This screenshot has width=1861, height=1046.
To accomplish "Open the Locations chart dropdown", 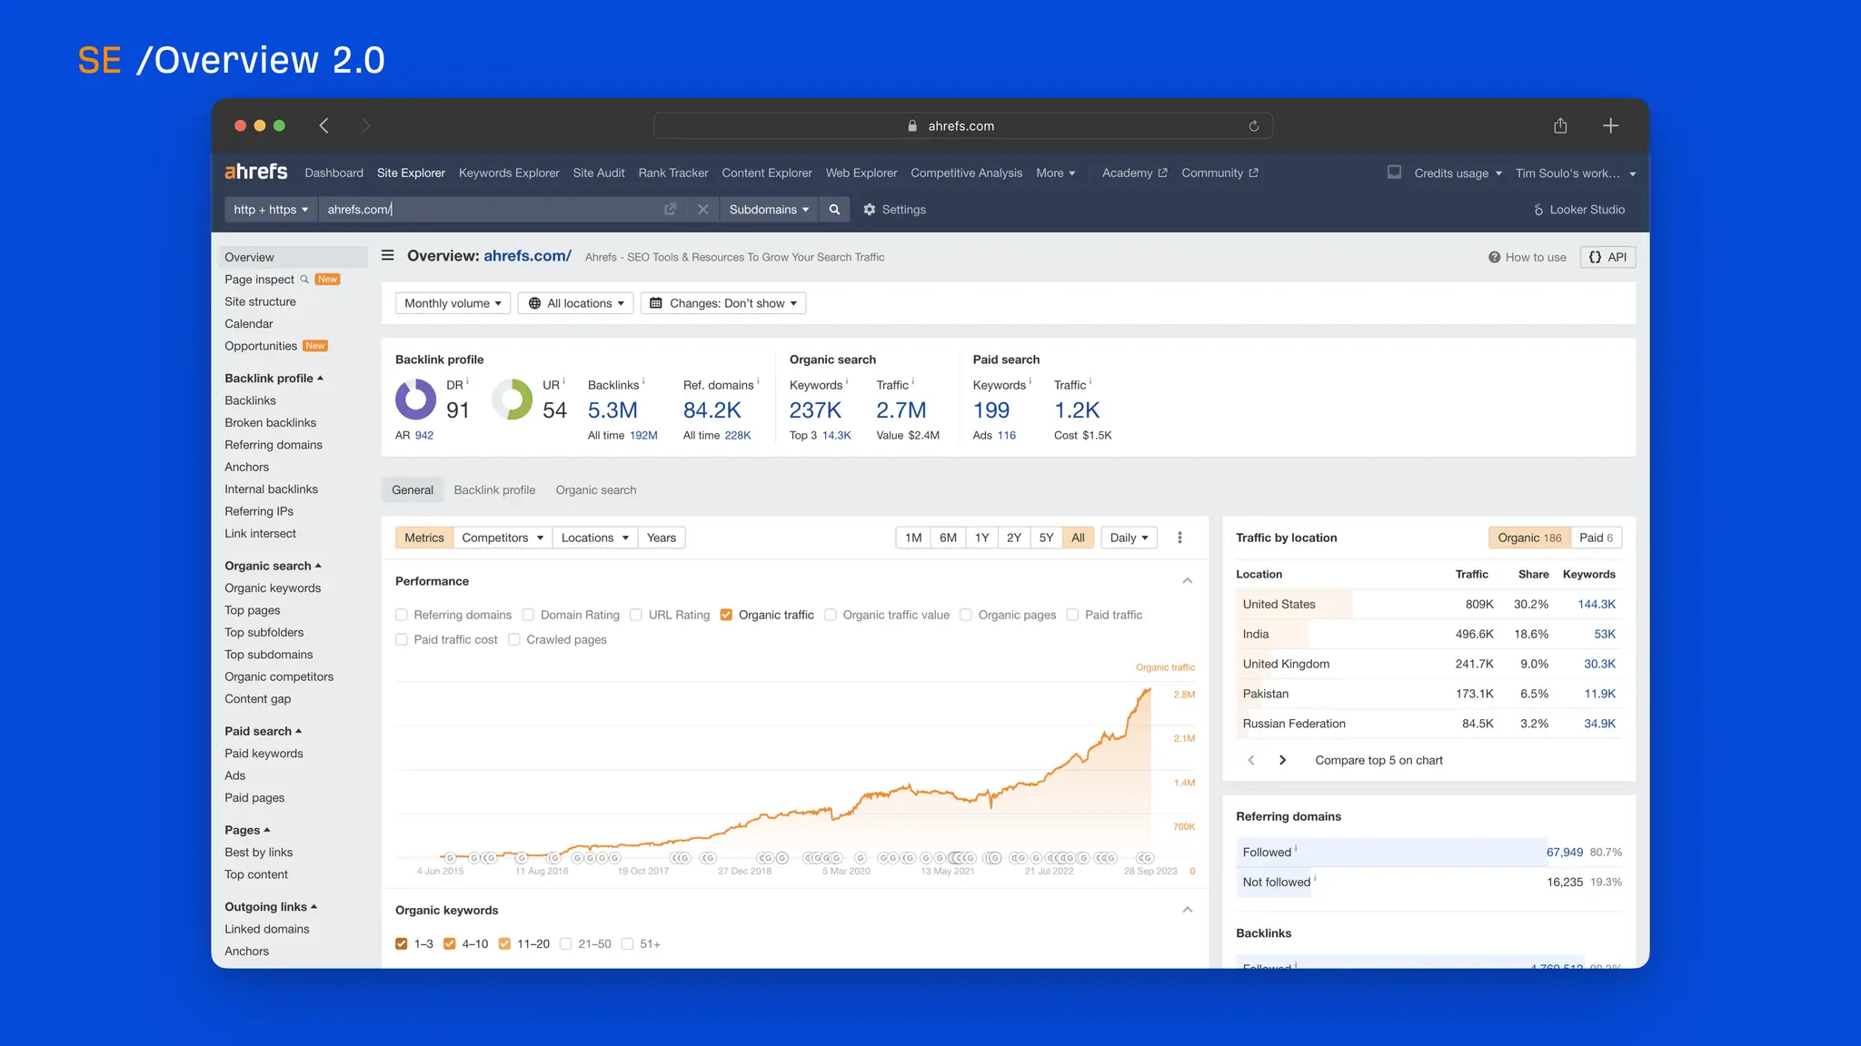I will 595,538.
